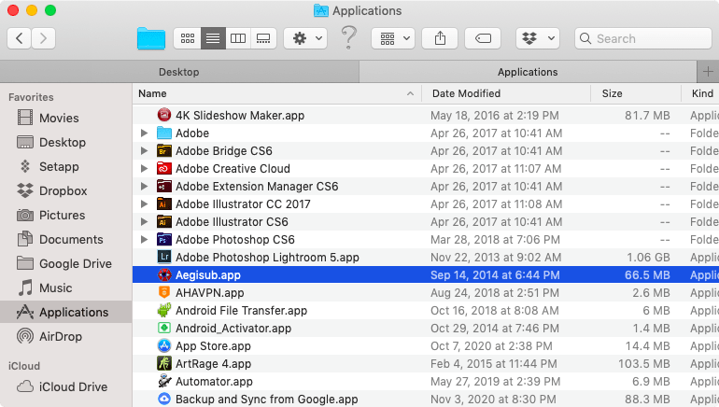Select the Applications tab
The width and height of the screenshot is (719, 407).
pos(528,72)
